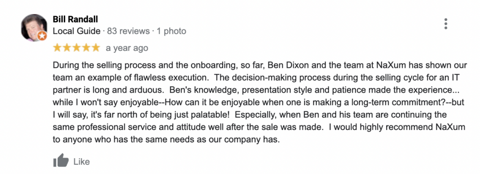Click the Local Guide label
This screenshot has height=174, width=480.
76,31
